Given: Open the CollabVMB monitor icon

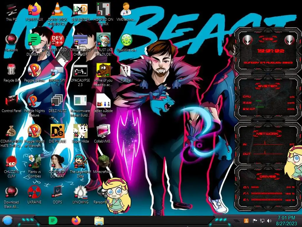Looking at the screenshot, I should click(x=103, y=134).
